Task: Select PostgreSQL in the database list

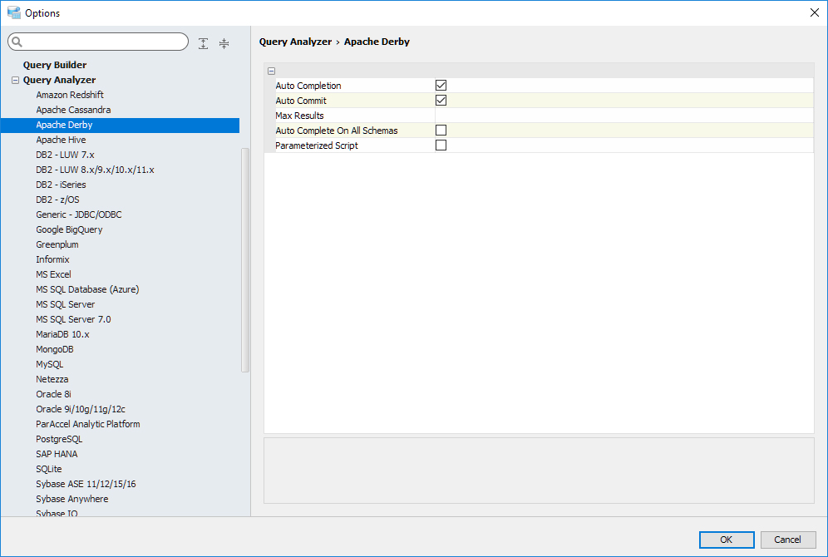Action: click(x=59, y=439)
